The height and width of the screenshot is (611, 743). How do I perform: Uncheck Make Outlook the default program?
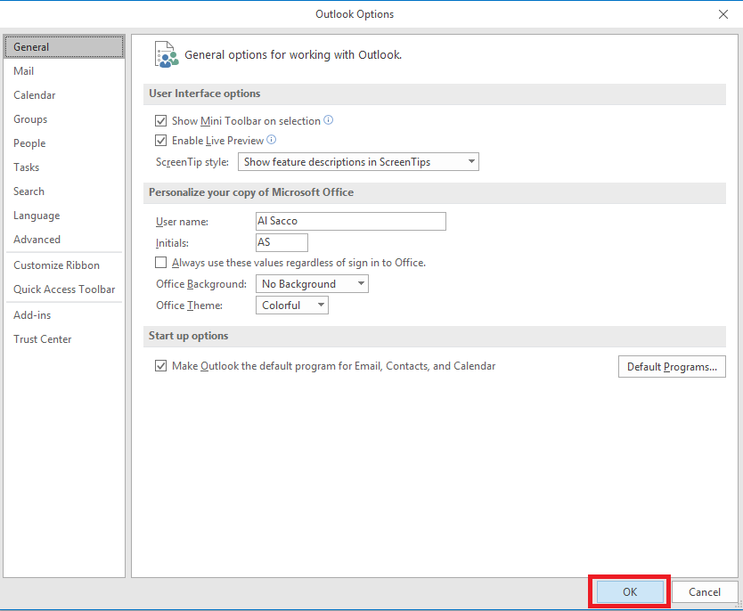(161, 365)
